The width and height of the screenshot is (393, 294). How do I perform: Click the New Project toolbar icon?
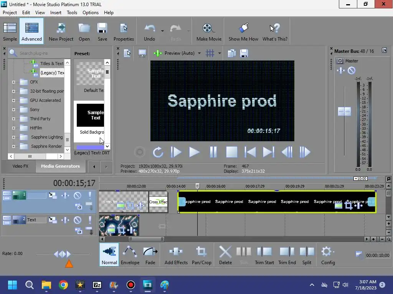pyautogui.click(x=61, y=31)
